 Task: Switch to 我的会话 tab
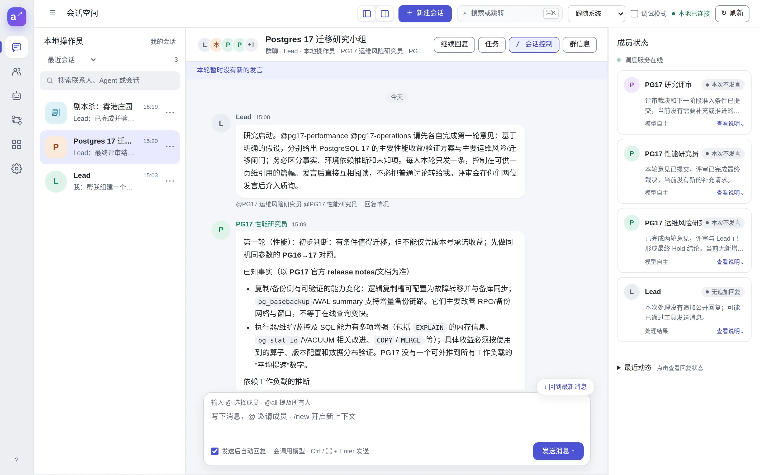click(163, 41)
